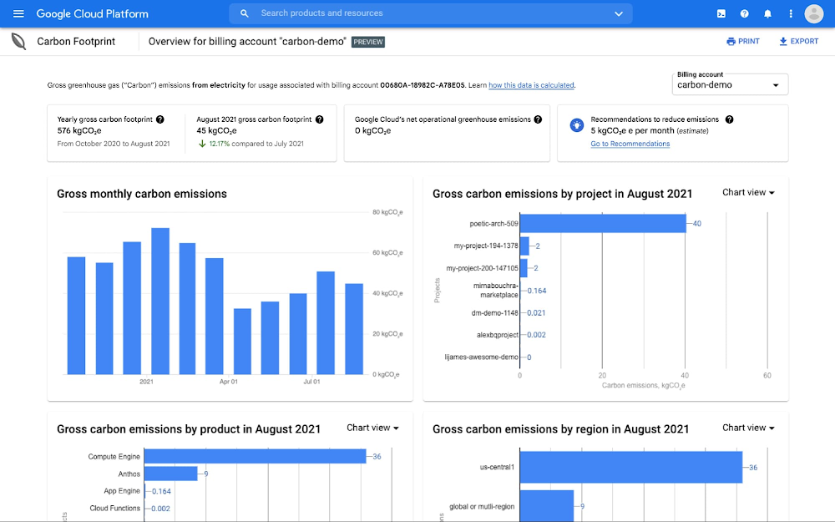
Task: Open the three-dot settings menu
Action: click(790, 14)
